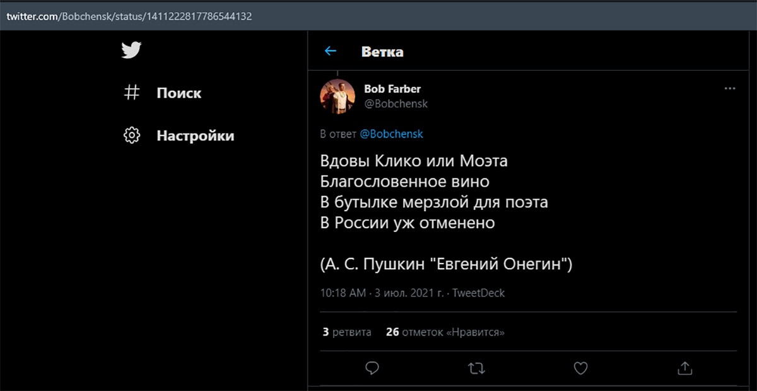
Task: Open the Настройки menu item
Action: 196,136
